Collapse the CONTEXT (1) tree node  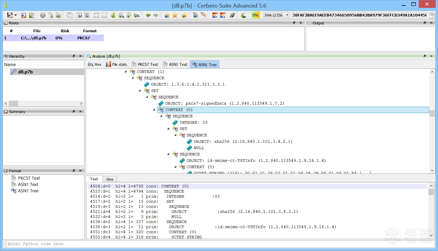[125, 72]
